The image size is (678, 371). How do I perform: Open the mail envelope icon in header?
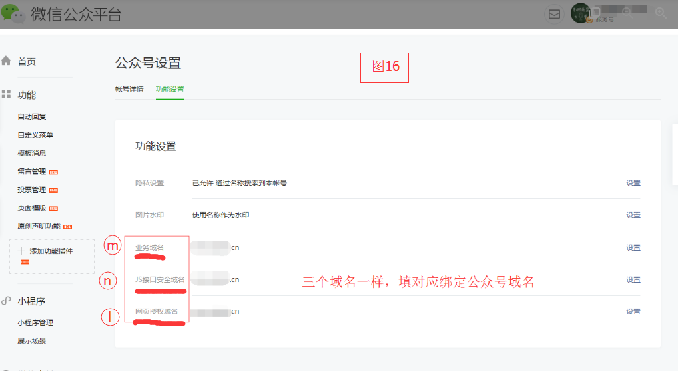[554, 14]
